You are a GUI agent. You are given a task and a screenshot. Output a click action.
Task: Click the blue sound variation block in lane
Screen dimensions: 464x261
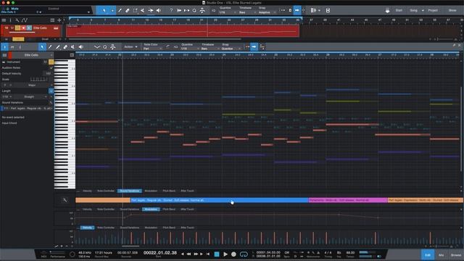click(x=219, y=200)
